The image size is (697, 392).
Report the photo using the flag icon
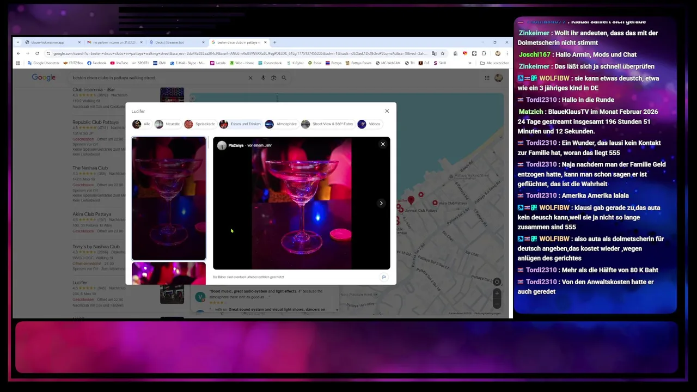(x=384, y=277)
